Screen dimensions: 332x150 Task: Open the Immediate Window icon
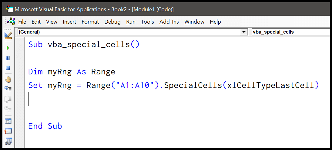tap(8, 131)
